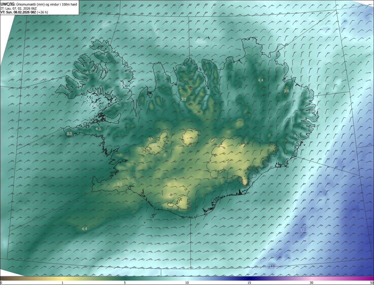Click the legend tick label "10"
The width and height of the screenshot is (374, 285).
pos(187,283)
